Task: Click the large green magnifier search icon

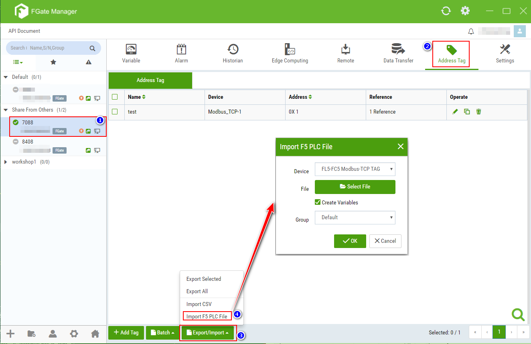Action: (x=518, y=315)
